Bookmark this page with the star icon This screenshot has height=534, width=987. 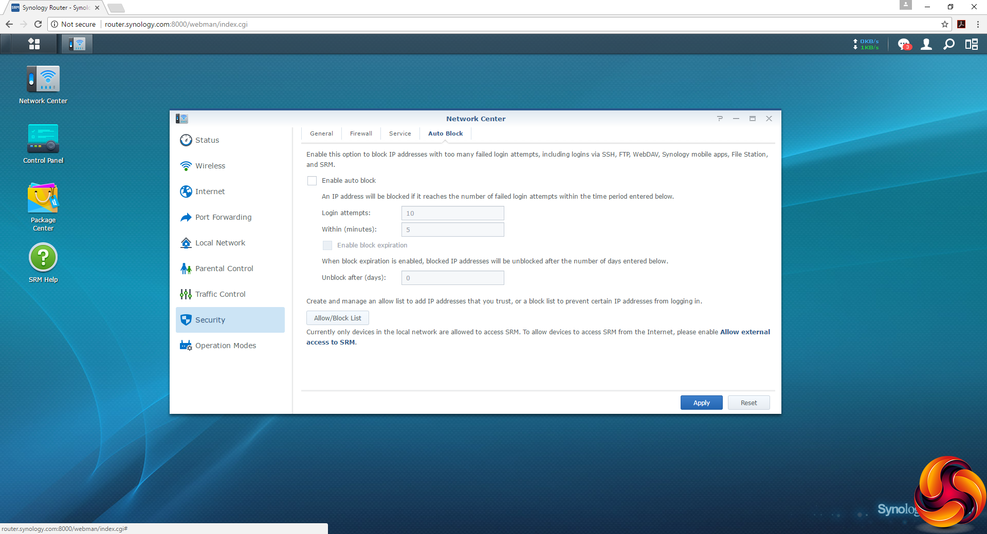pyautogui.click(x=945, y=24)
